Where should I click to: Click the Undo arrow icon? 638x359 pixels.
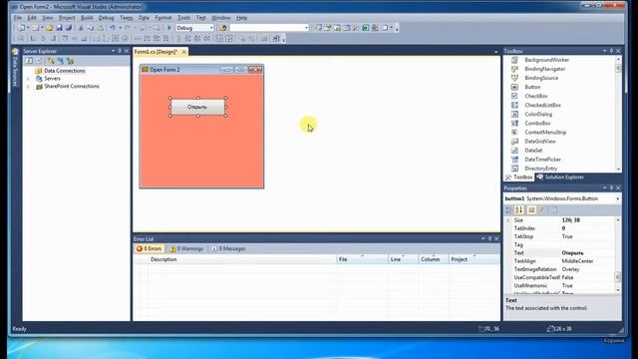pos(113,28)
